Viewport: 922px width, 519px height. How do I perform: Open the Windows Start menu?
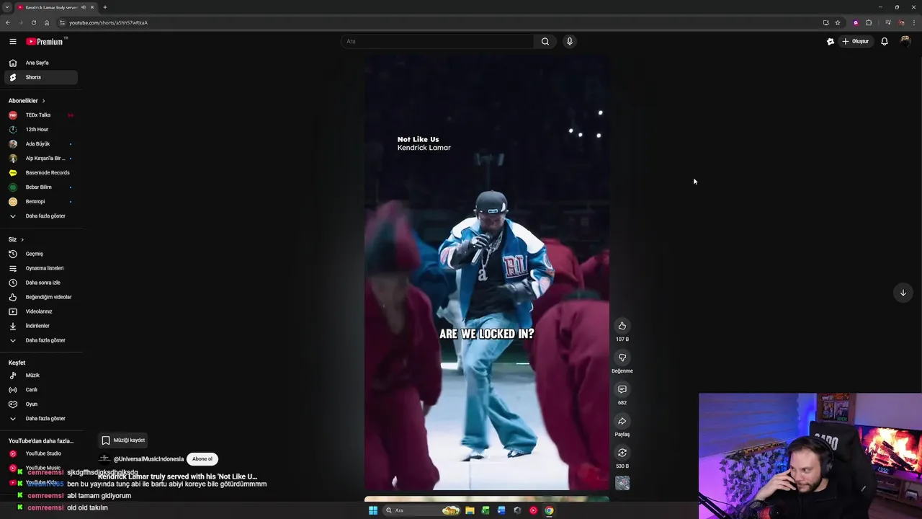point(373,510)
